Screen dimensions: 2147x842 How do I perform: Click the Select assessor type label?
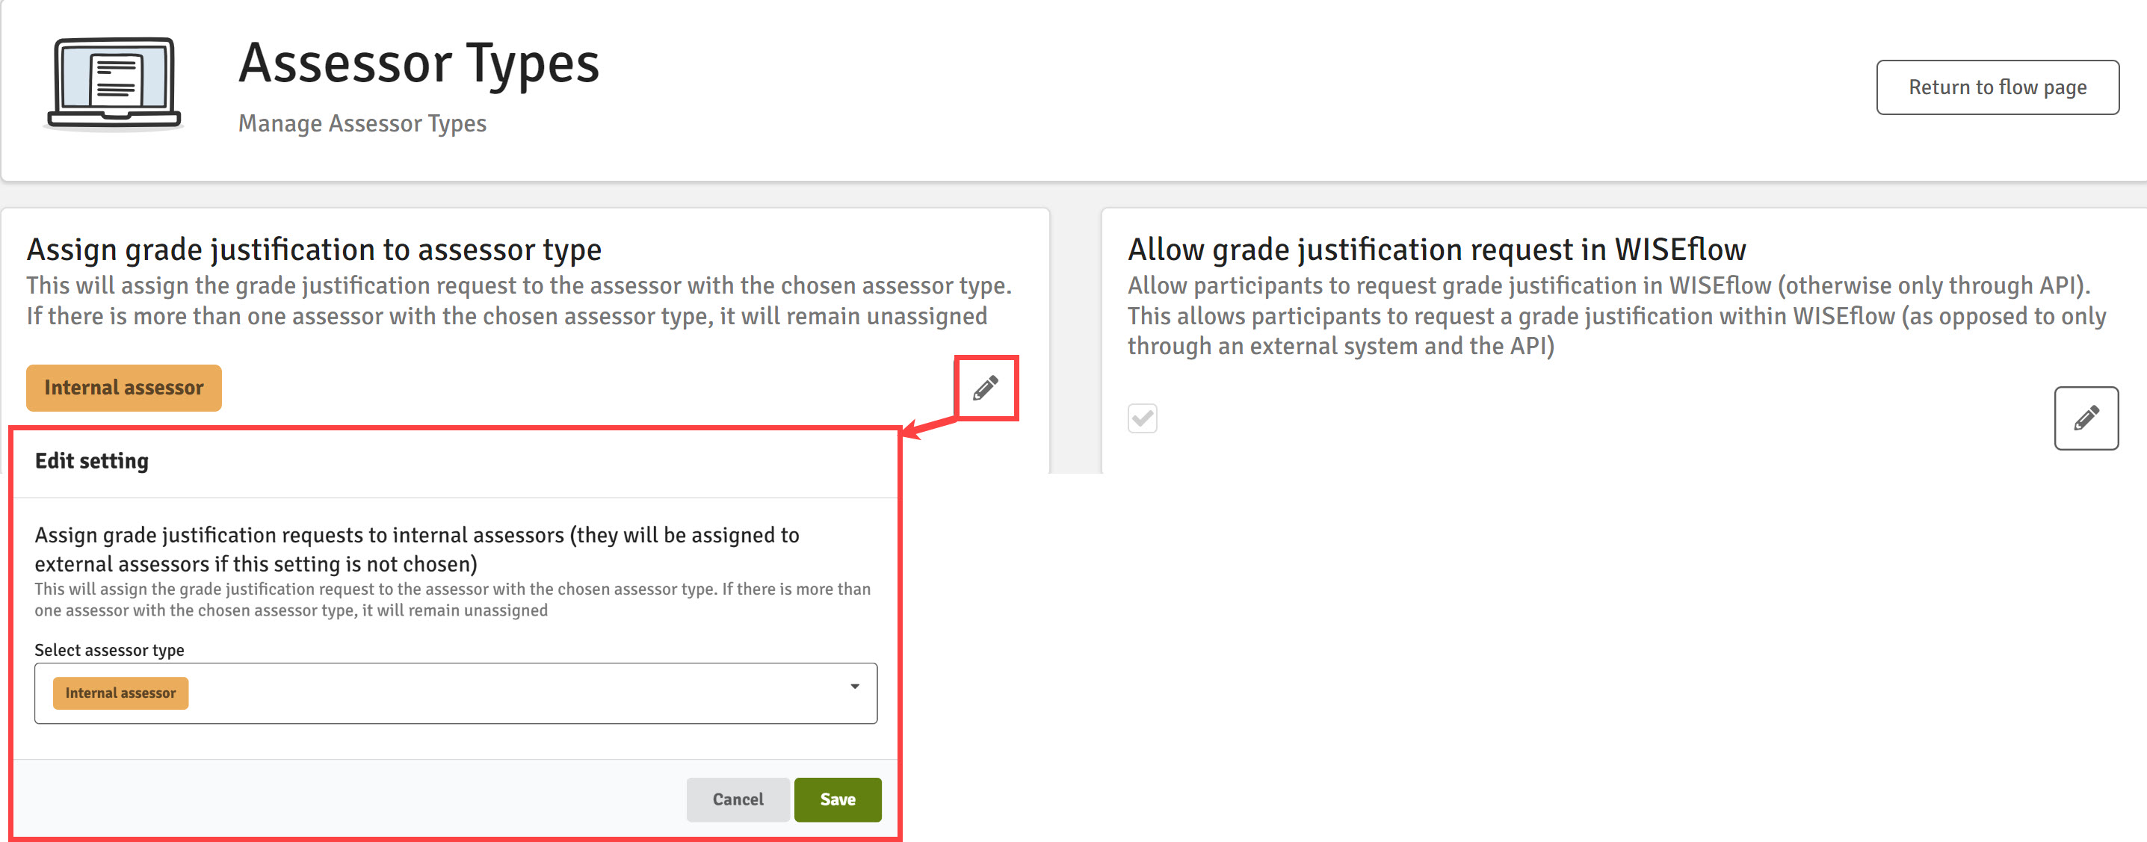click(x=109, y=650)
